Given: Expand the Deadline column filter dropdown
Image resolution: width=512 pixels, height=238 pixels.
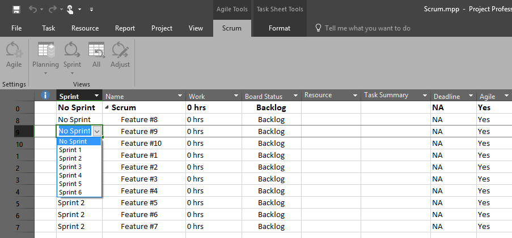Looking at the screenshot, I should point(471,96).
